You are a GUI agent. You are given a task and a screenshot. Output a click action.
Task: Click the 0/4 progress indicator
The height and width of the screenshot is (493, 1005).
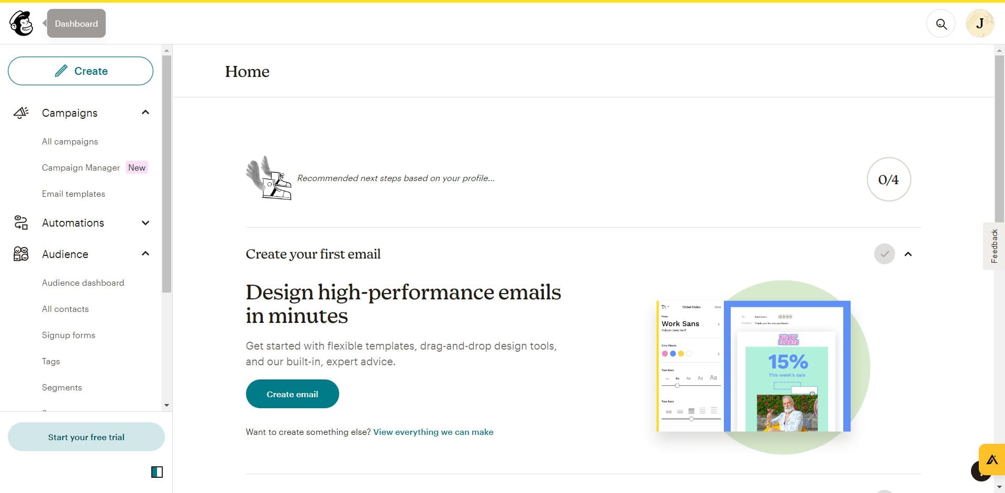click(888, 180)
